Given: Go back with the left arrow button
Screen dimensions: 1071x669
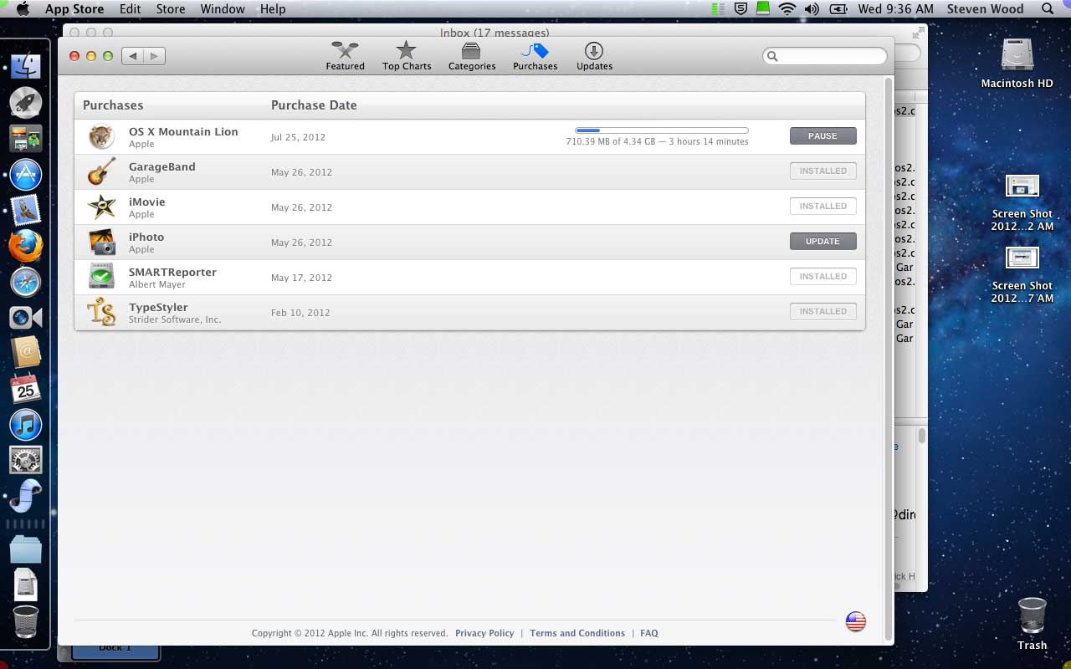Looking at the screenshot, I should tap(132, 56).
